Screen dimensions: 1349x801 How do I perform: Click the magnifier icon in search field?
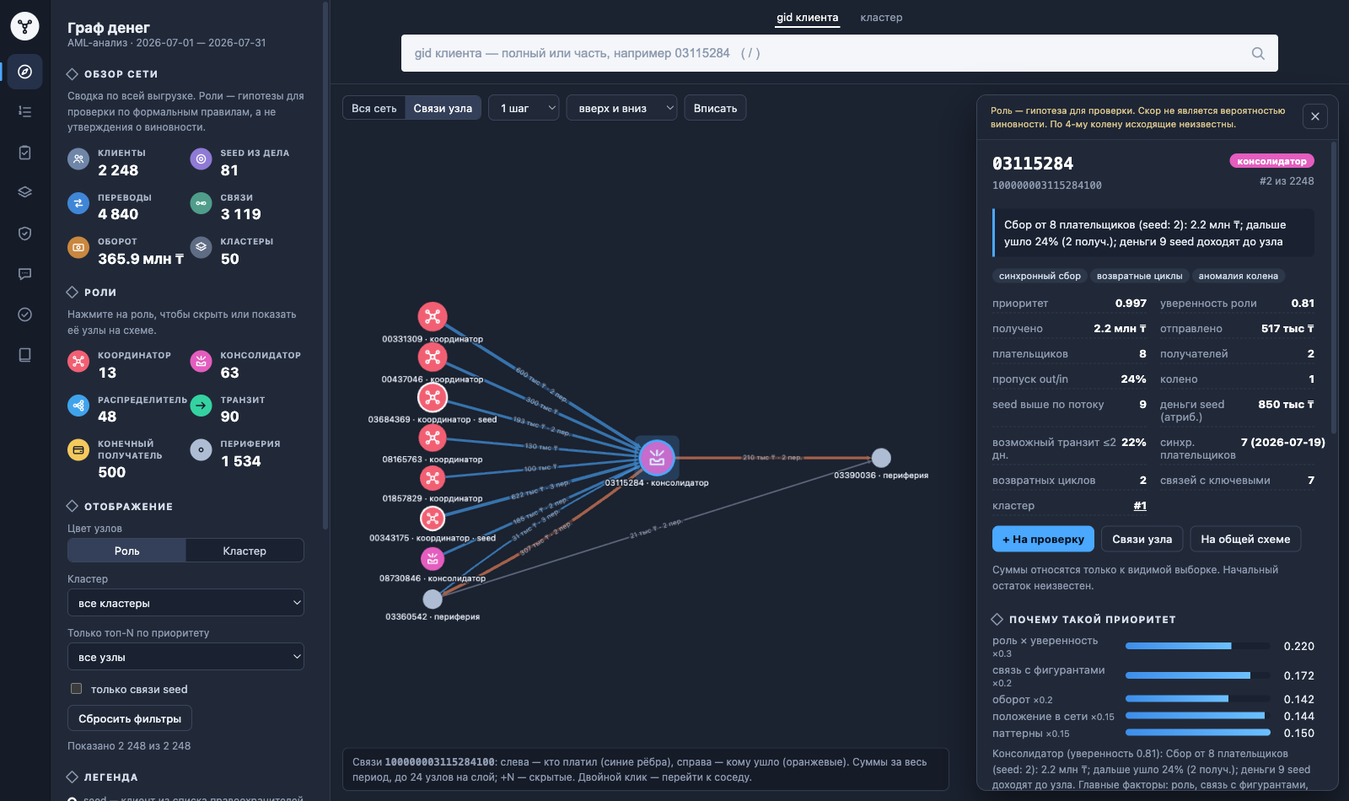pos(1258,53)
